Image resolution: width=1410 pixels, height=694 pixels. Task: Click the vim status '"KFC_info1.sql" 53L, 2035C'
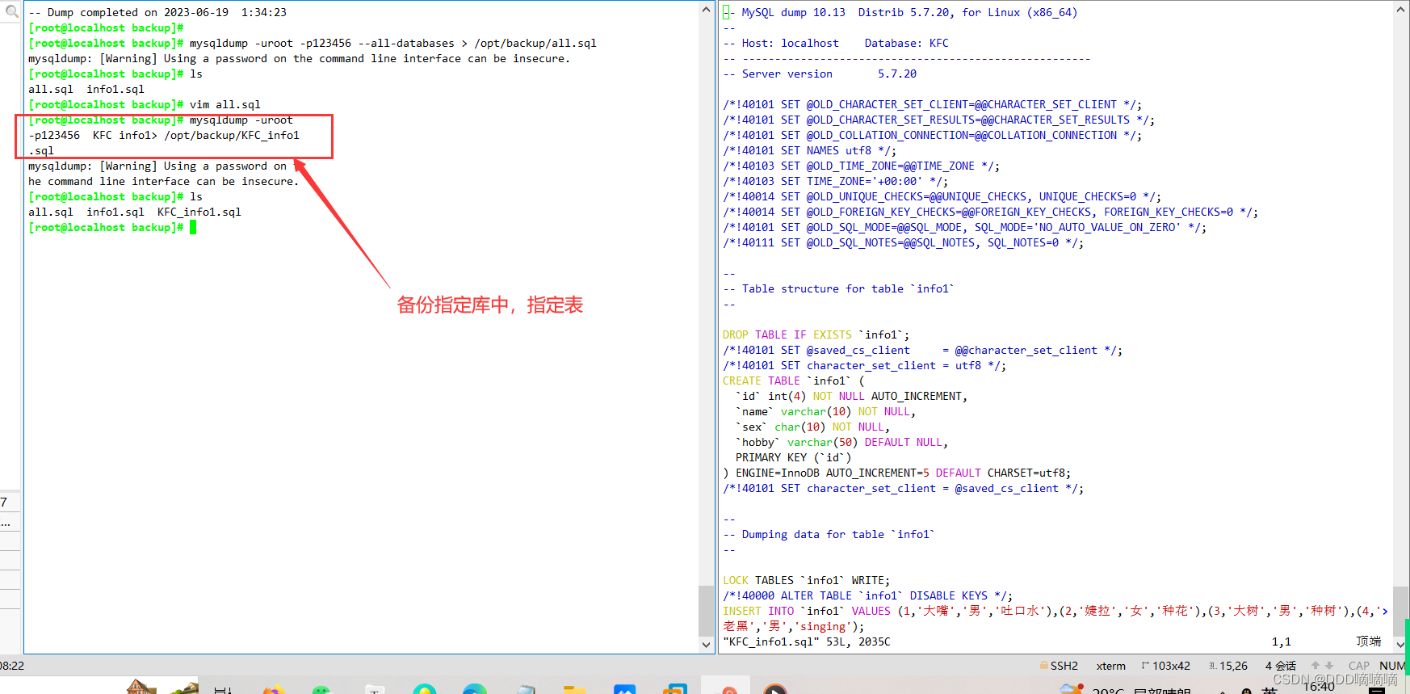[x=807, y=641]
